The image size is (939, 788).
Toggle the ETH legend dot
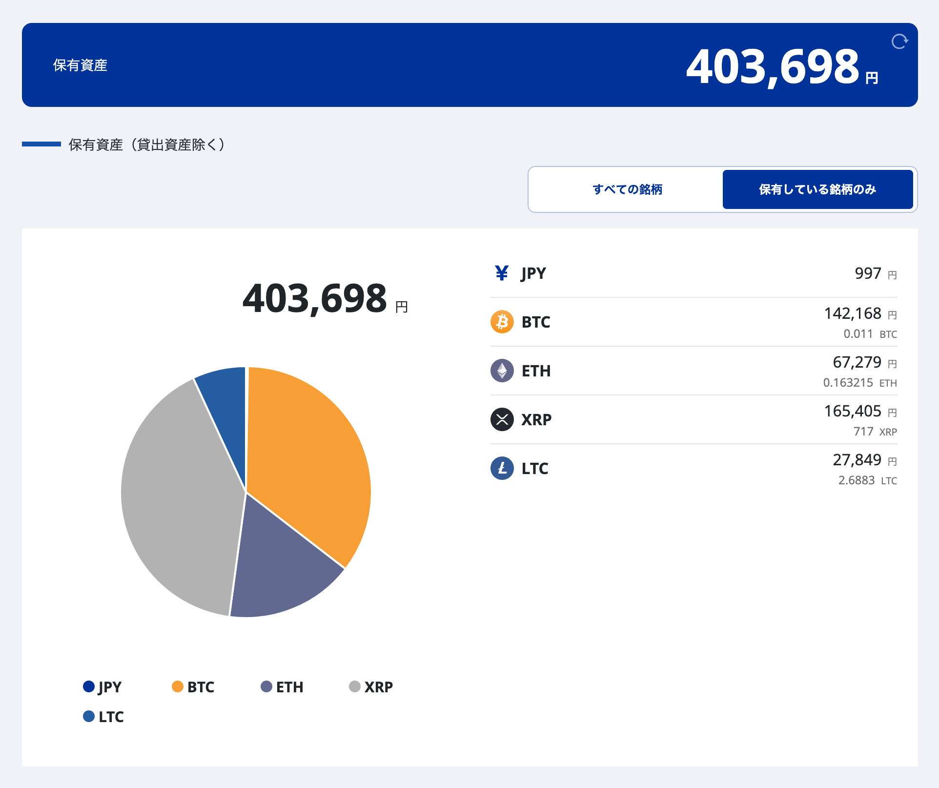click(266, 686)
